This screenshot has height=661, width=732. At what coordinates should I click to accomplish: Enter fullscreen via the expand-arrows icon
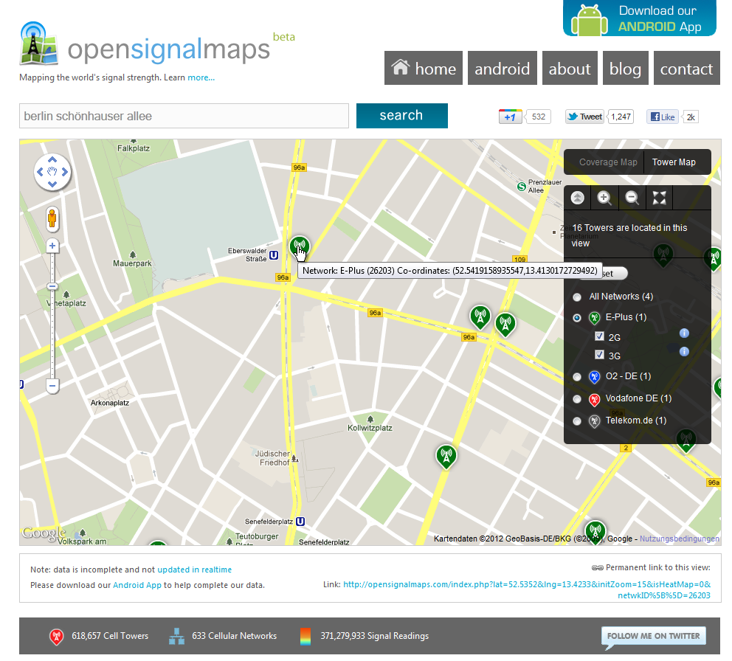coord(659,198)
